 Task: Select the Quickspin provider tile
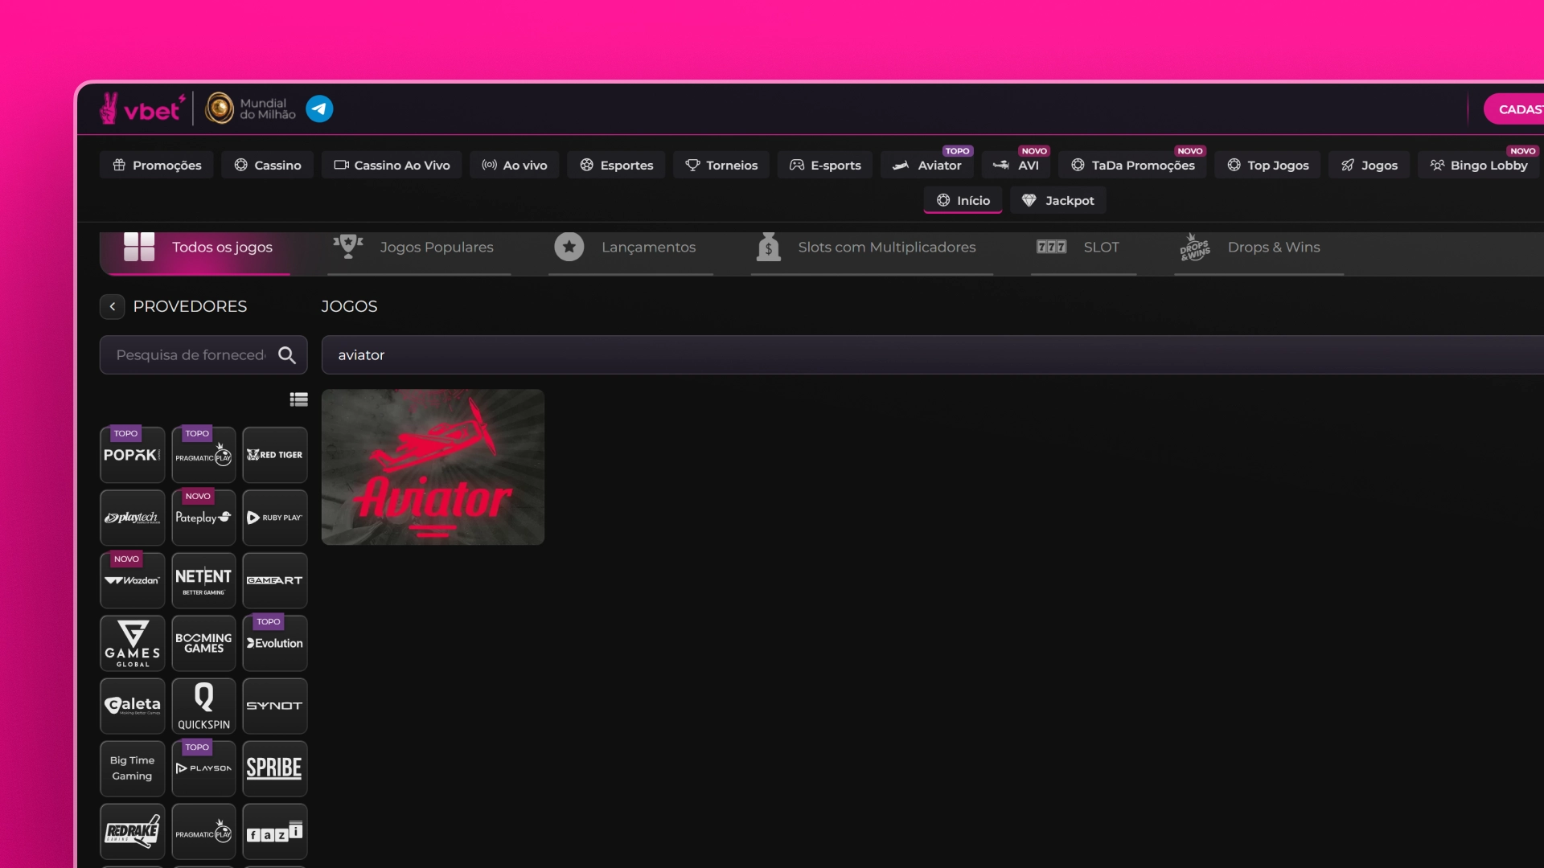point(203,706)
